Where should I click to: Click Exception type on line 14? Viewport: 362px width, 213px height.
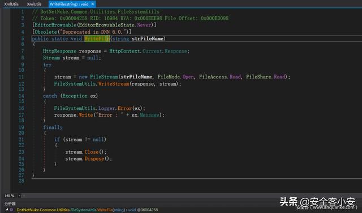[x=74, y=96]
